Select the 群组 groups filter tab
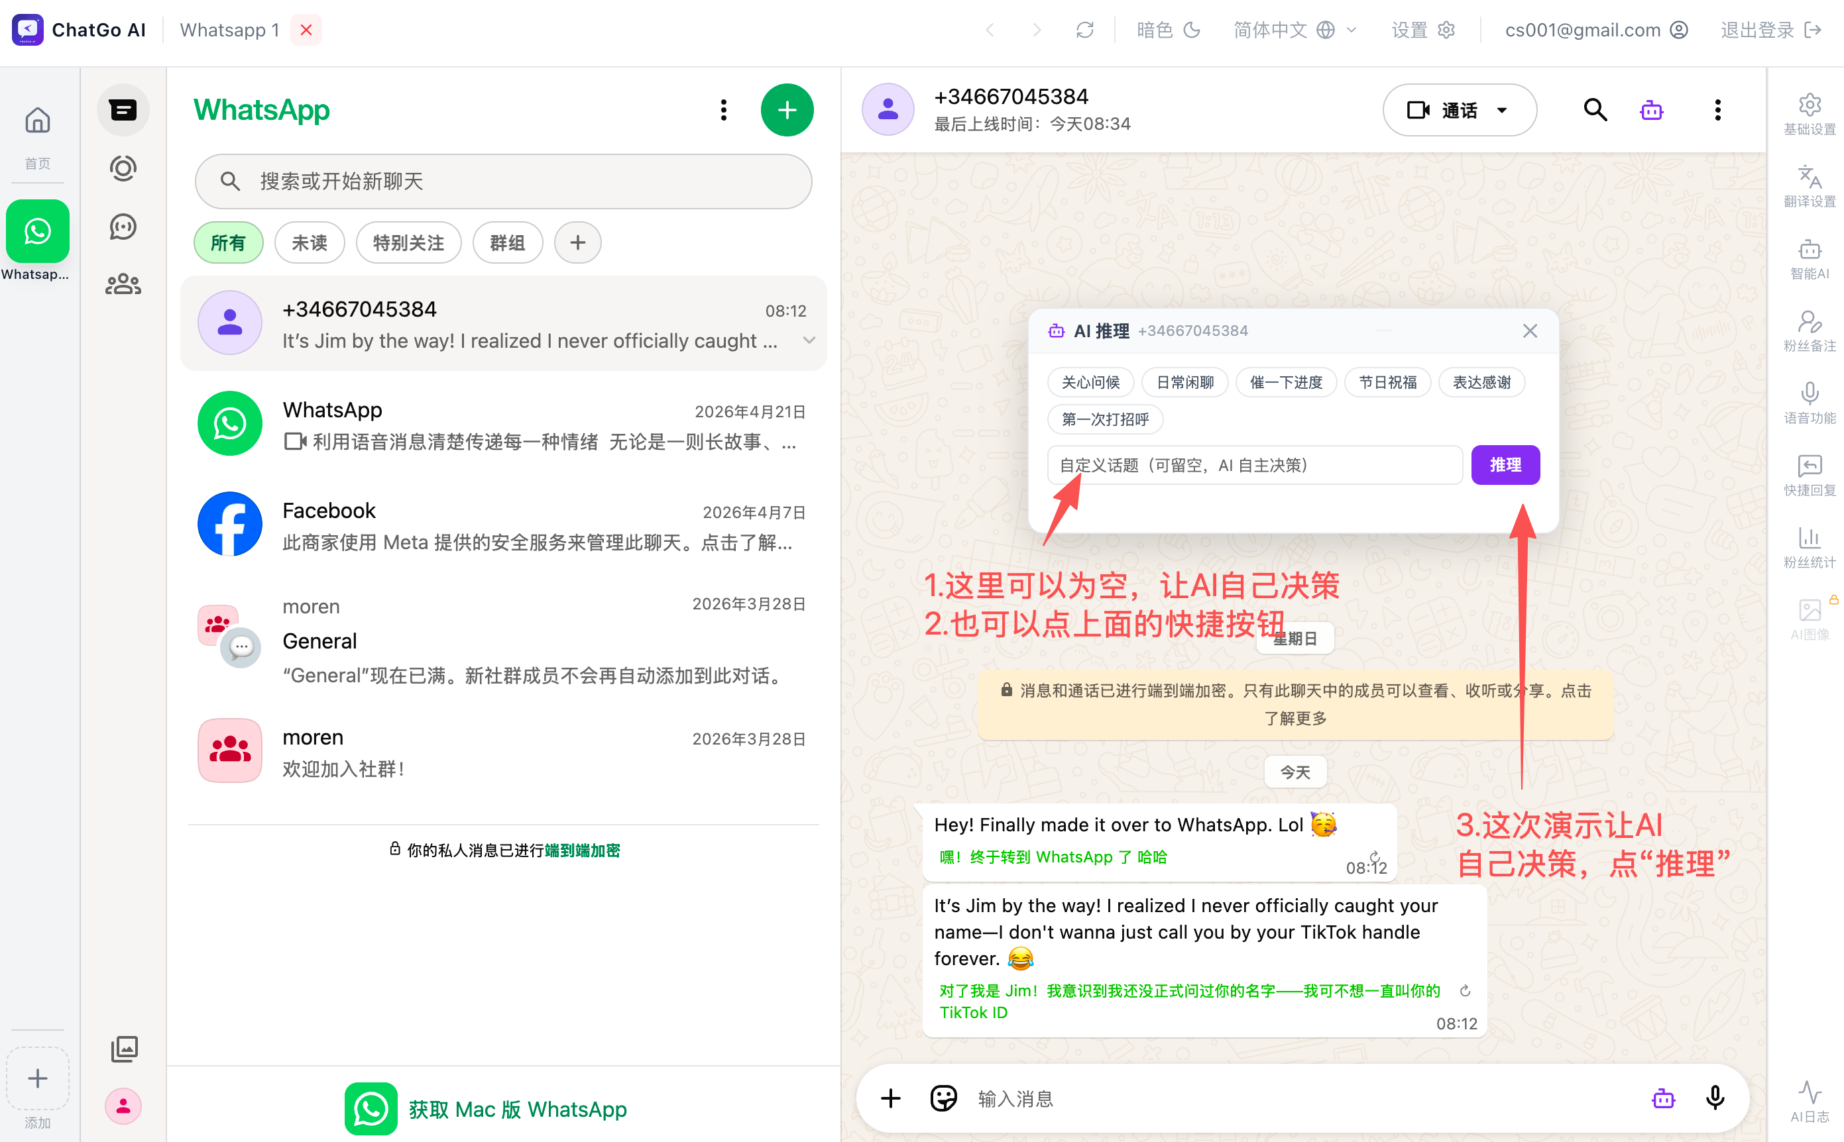Image resolution: width=1844 pixels, height=1142 pixels. click(x=507, y=243)
